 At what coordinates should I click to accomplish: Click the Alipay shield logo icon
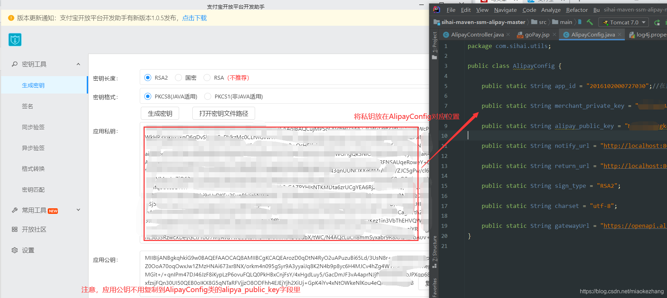click(15, 40)
